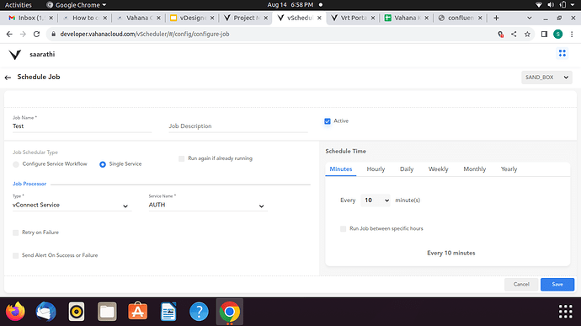Enable Run again if already running
581x326 pixels.
coord(181,158)
